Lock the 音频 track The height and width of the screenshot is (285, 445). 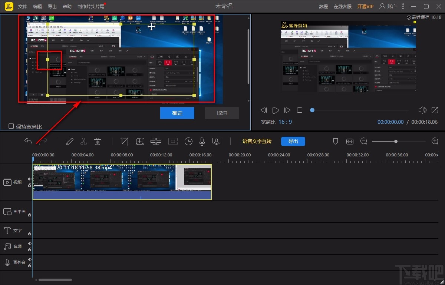[x=30, y=249]
